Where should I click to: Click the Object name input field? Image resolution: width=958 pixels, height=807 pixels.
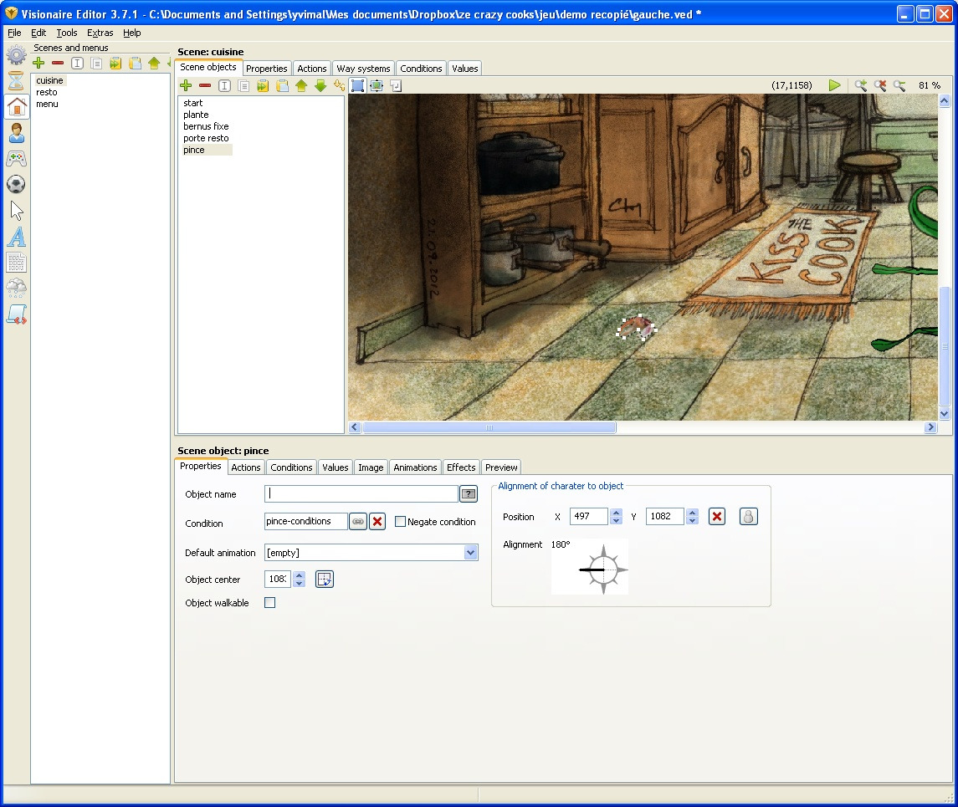(x=361, y=494)
